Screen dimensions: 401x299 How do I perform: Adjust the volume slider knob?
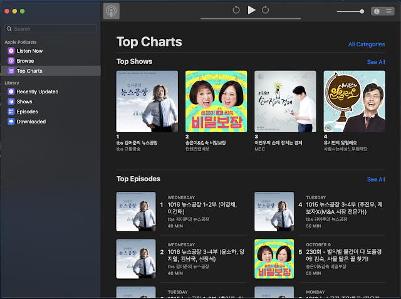coord(362,11)
